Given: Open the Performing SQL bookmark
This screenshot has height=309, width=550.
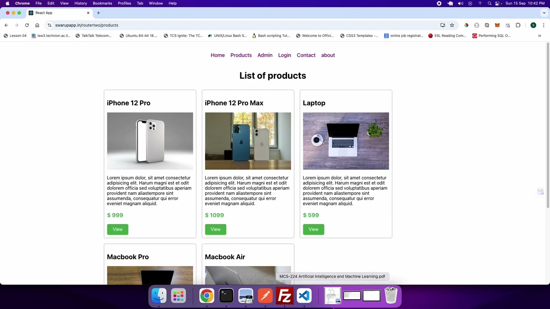Looking at the screenshot, I should (x=492, y=36).
